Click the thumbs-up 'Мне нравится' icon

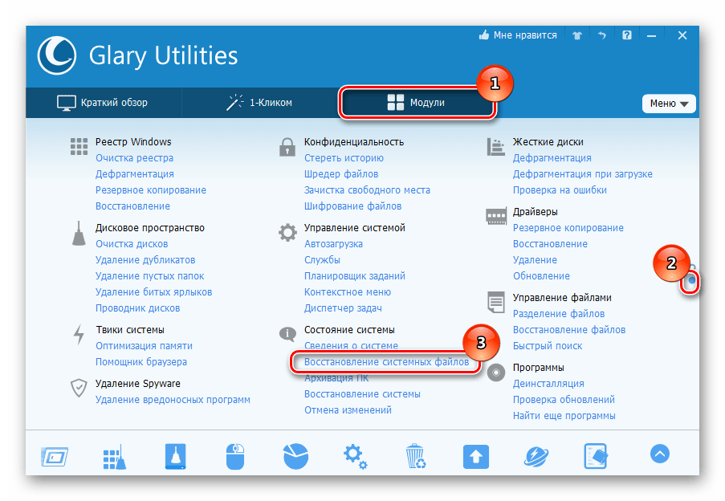(483, 35)
